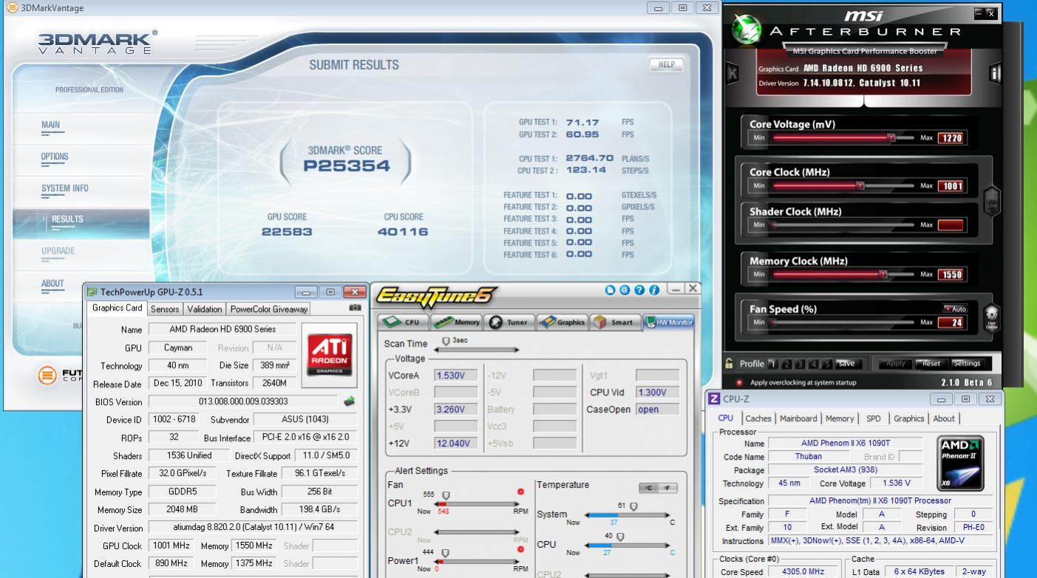
Task: Click Afterburner profile Save button
Action: [x=846, y=363]
